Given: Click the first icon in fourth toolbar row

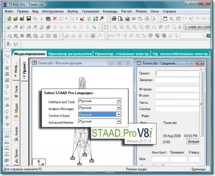Looking at the screenshot, I should click(x=9, y=44).
